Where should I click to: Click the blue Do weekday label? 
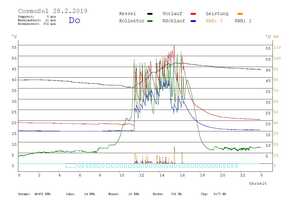pyautogui.click(x=74, y=20)
